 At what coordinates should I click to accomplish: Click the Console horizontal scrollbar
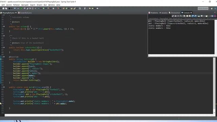pos(181,56)
